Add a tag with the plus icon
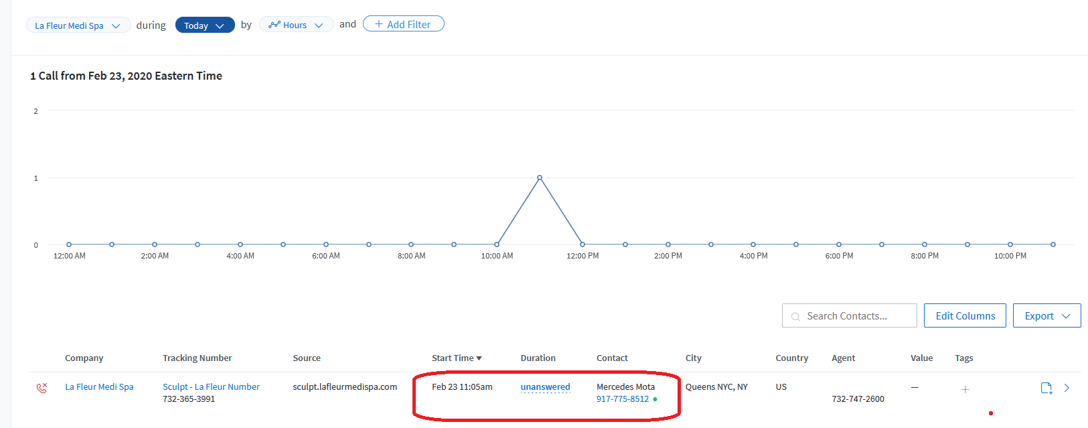The height and width of the screenshot is (428, 1088). click(965, 389)
